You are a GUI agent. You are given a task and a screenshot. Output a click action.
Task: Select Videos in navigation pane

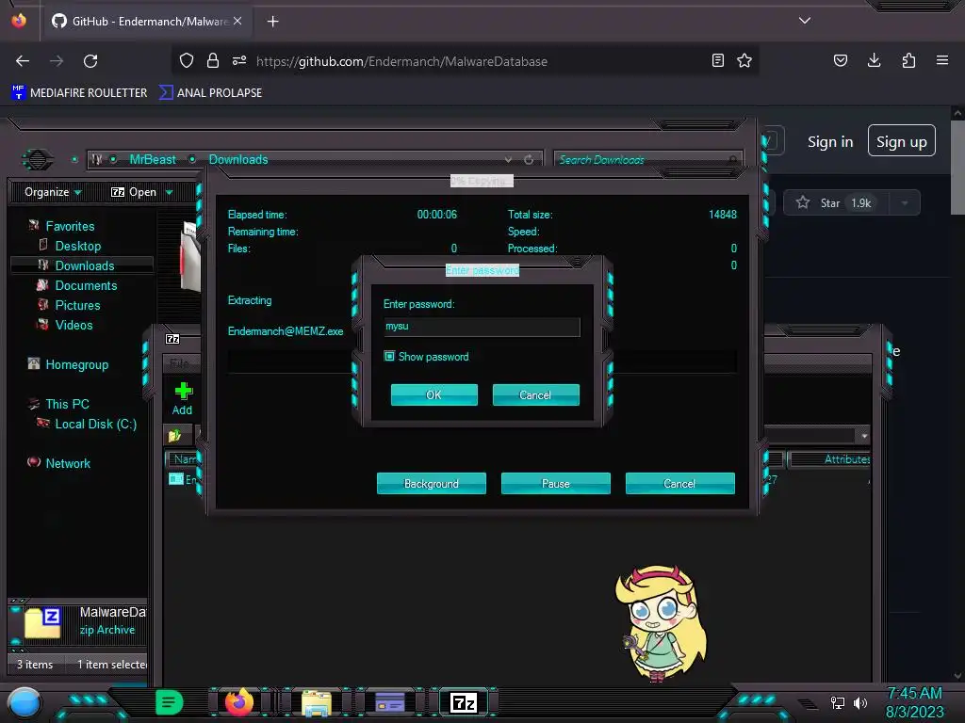point(74,325)
